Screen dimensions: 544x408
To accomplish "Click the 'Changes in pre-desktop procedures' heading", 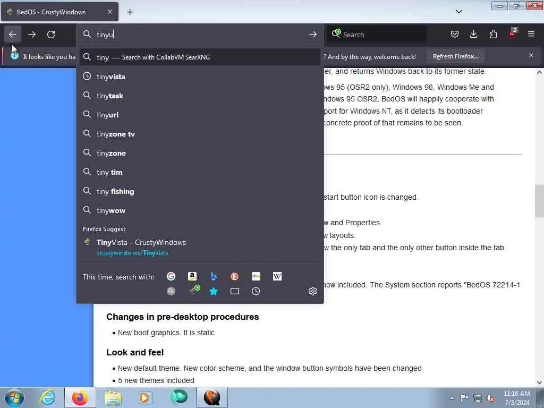I will 183,317.
